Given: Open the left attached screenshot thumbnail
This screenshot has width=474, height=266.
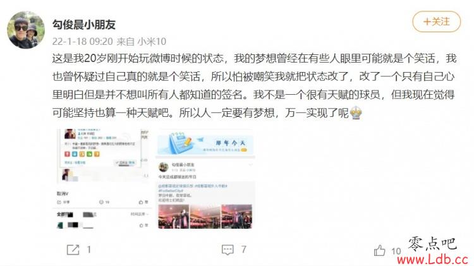Looking at the screenshot, I should pos(103,179).
